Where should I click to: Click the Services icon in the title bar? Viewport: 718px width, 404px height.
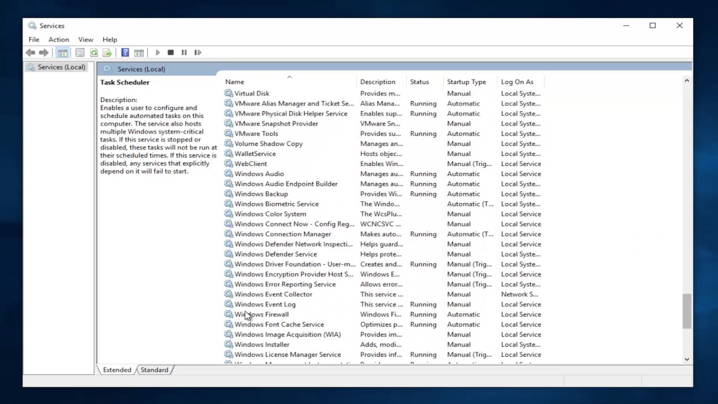(x=32, y=26)
